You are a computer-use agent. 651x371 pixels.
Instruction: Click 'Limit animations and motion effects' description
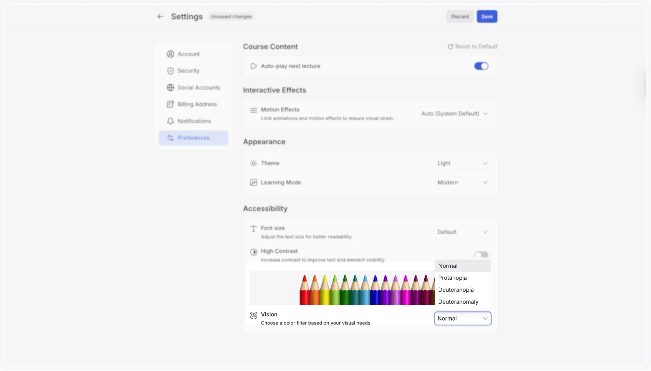pos(327,118)
